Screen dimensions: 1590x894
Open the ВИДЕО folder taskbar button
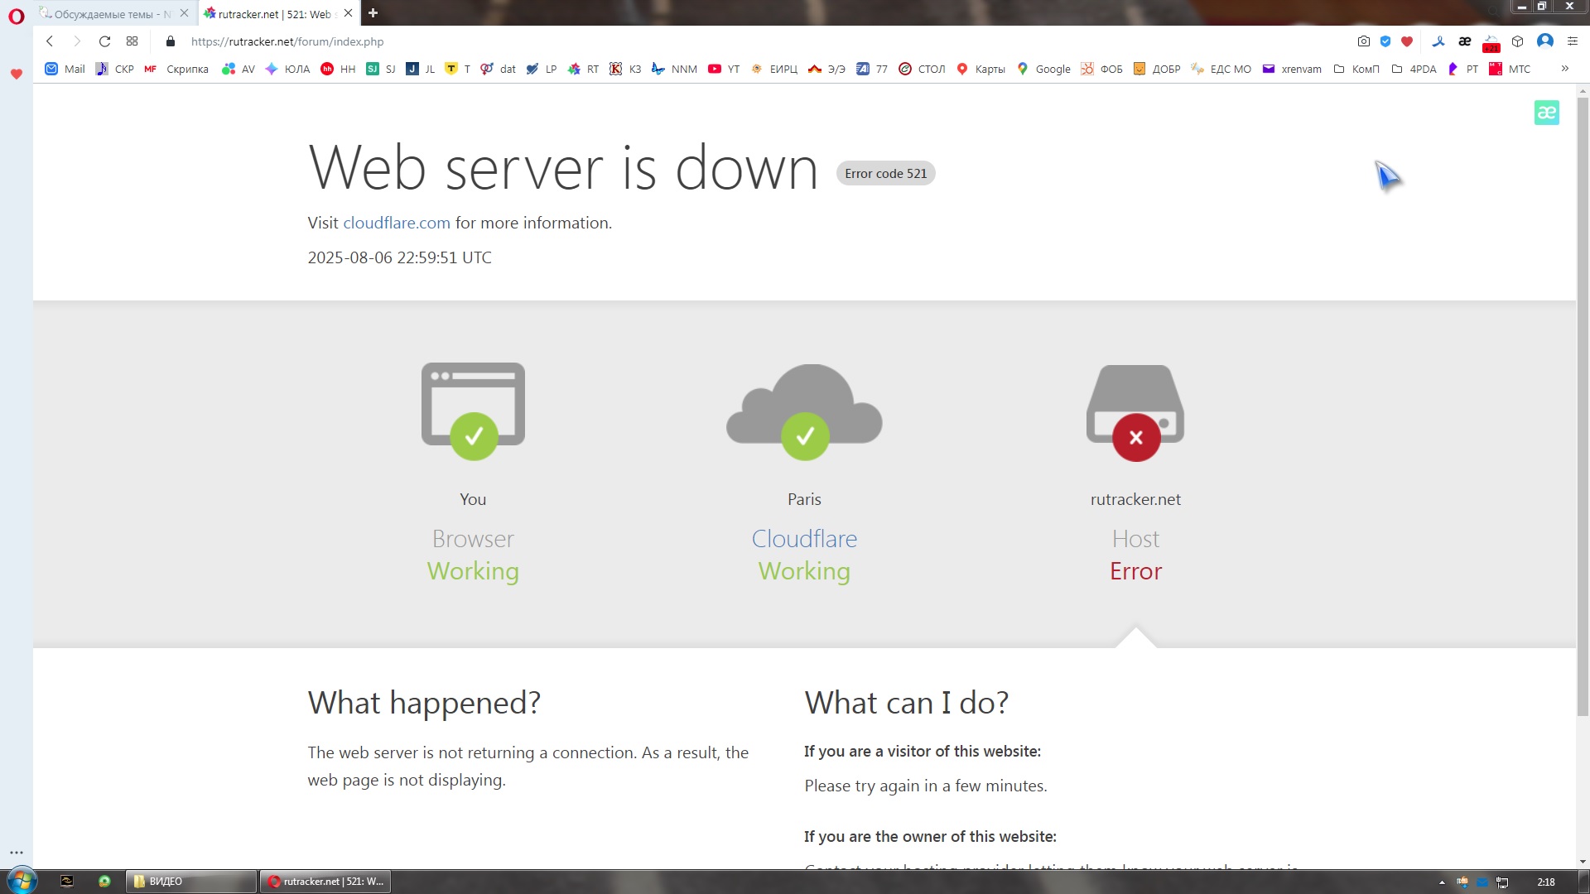[191, 882]
